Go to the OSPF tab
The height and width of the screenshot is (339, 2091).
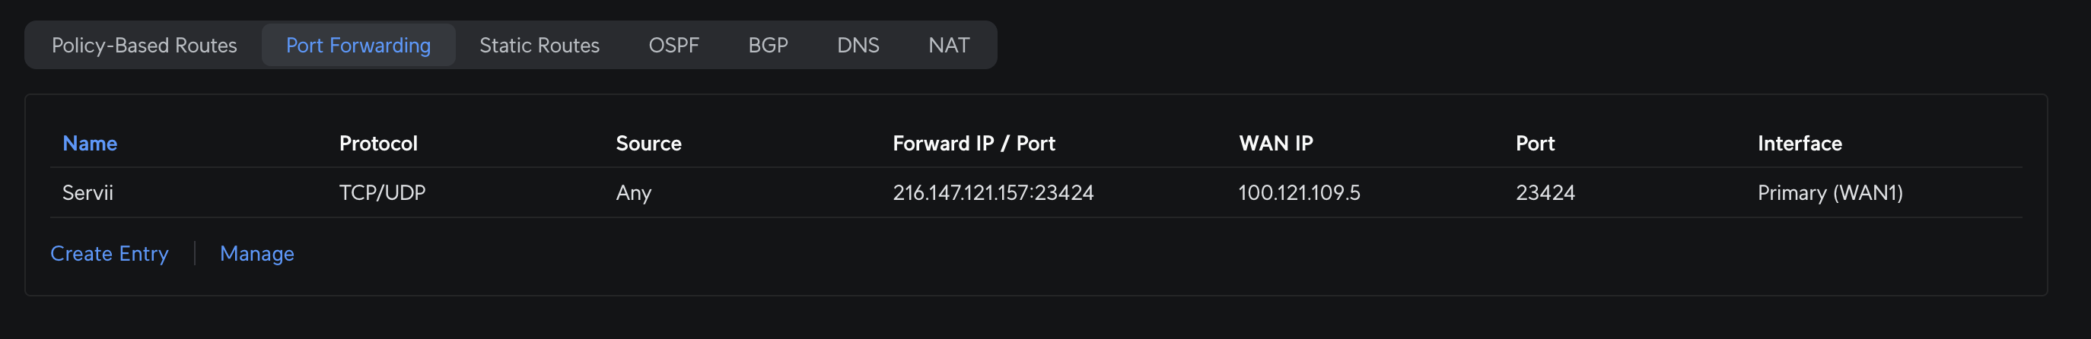pos(673,46)
